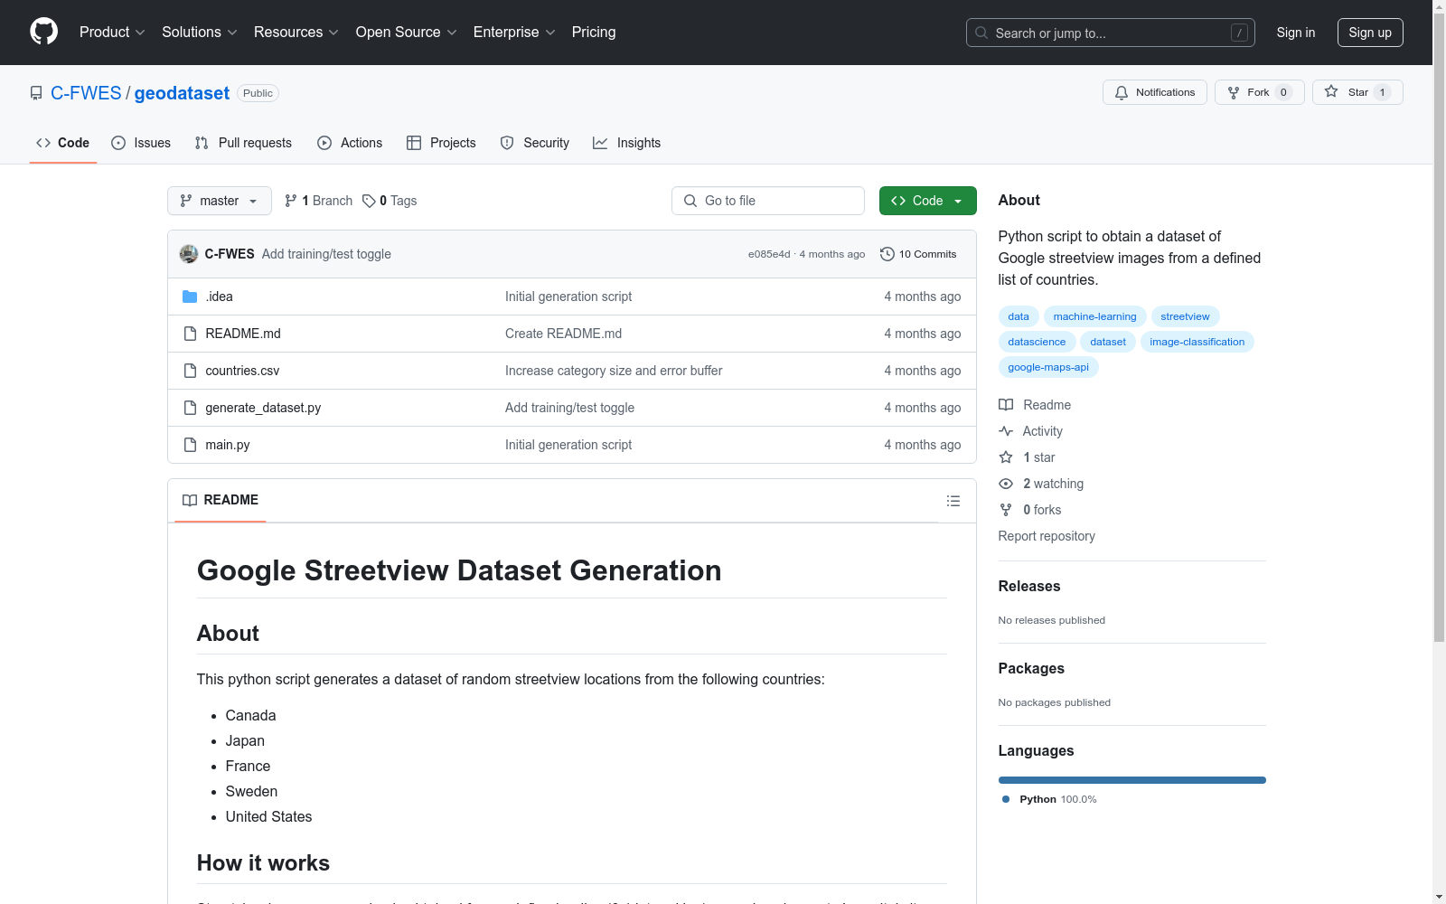Click the Report repository link
This screenshot has height=904, width=1446.
1047,536
